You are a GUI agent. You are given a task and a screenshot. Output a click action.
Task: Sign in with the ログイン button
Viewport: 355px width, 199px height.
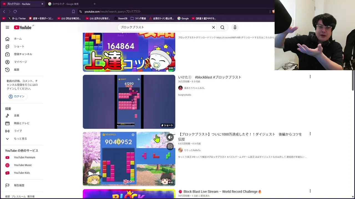pyautogui.click(x=17, y=96)
